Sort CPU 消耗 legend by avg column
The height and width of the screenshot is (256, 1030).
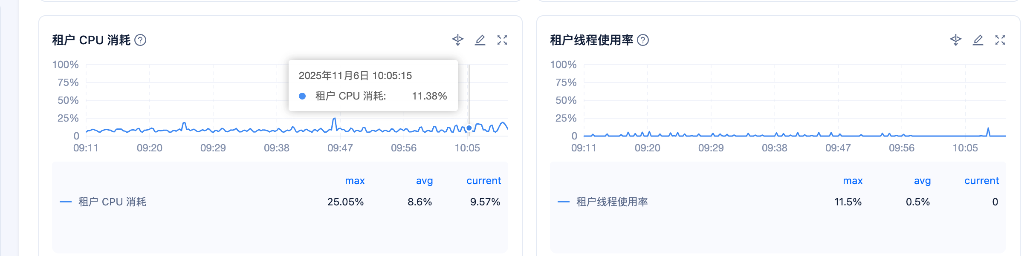pyautogui.click(x=424, y=181)
